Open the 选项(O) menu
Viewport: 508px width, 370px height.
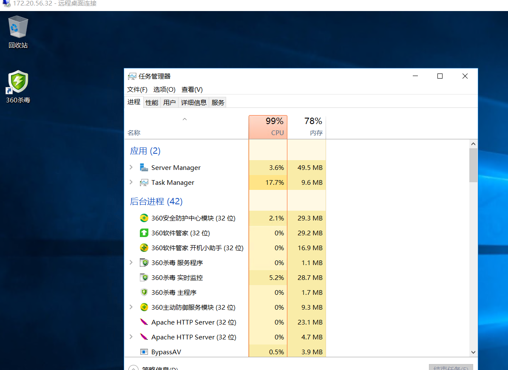[x=164, y=89]
